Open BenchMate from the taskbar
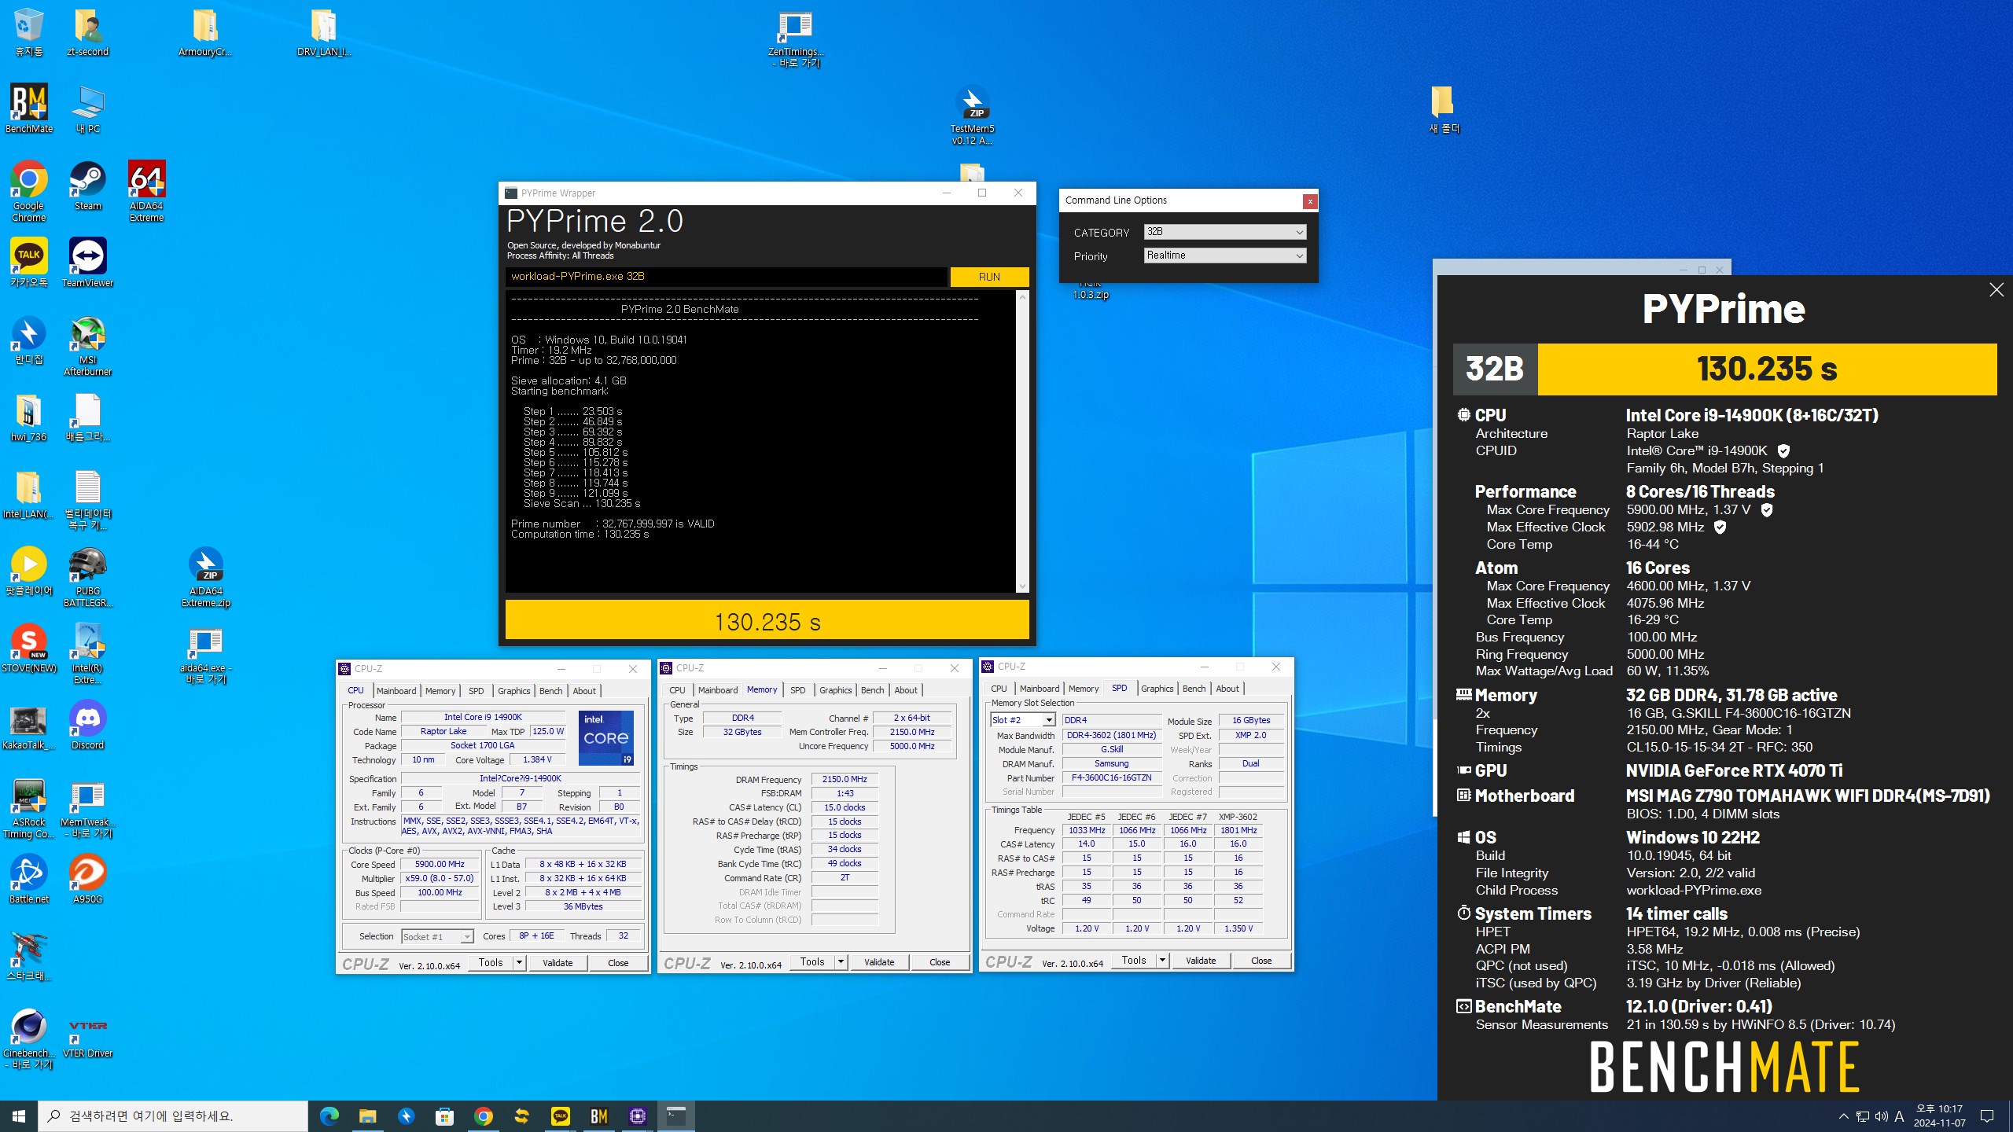The height and width of the screenshot is (1132, 2013). tap(599, 1115)
